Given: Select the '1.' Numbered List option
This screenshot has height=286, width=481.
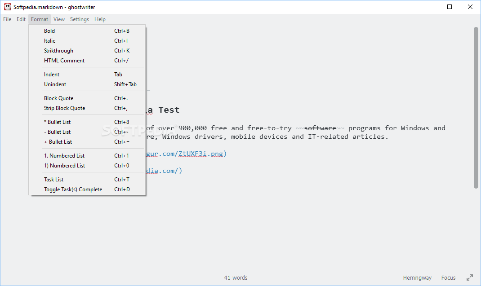Looking at the screenshot, I should pyautogui.click(x=87, y=155).
